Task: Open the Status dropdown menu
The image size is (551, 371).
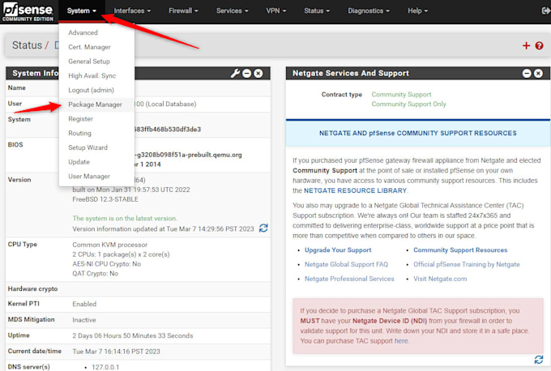Action: tap(317, 11)
